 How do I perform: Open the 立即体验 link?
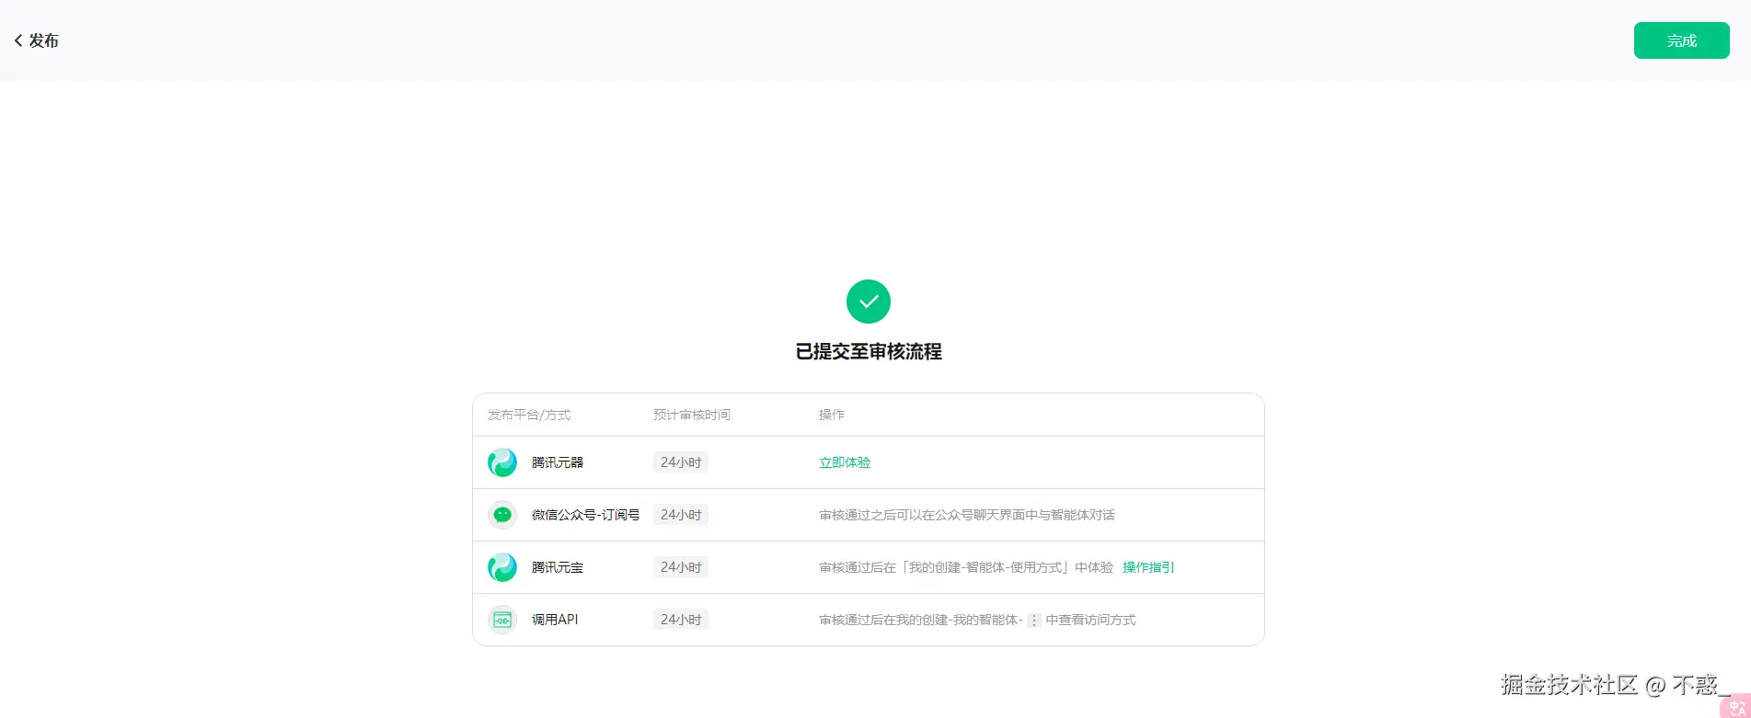(x=845, y=462)
